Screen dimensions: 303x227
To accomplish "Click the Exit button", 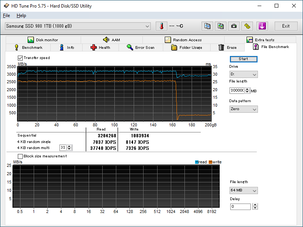I will pos(286,26).
